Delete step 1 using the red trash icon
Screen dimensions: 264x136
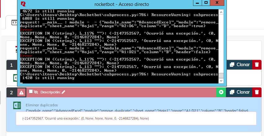[257, 65]
